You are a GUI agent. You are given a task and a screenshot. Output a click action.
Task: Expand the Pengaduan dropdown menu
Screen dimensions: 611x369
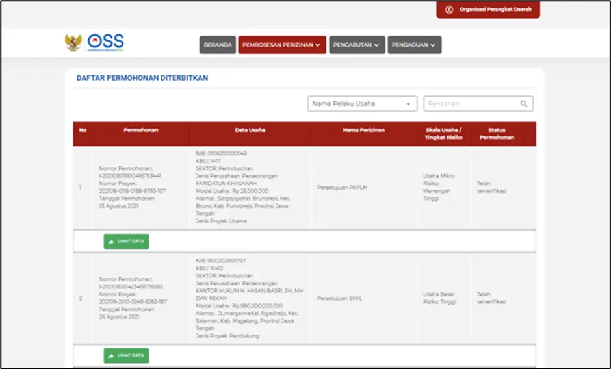point(415,45)
